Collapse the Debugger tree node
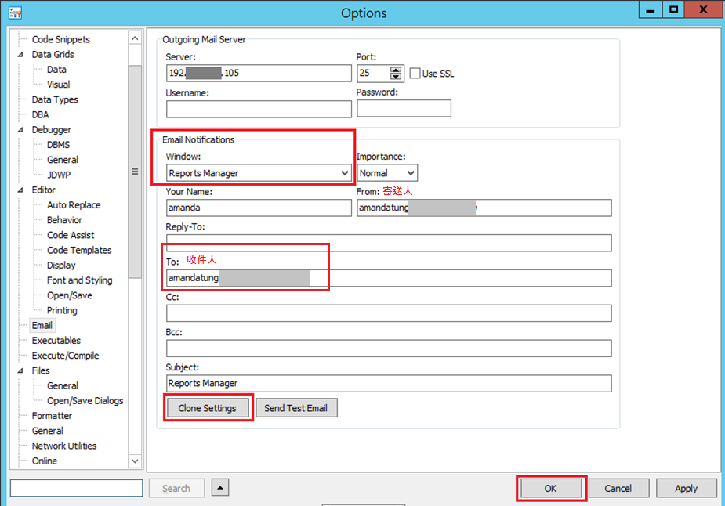This screenshot has height=506, width=725. (19, 129)
